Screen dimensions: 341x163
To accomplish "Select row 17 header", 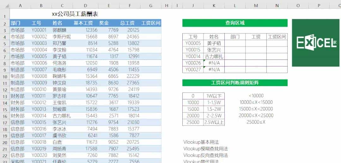I will point(5,122).
